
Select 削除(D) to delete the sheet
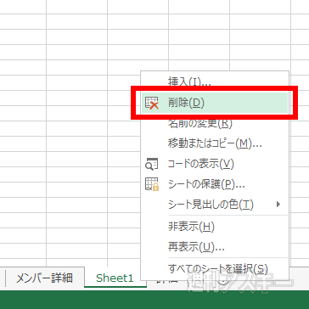tap(215, 104)
